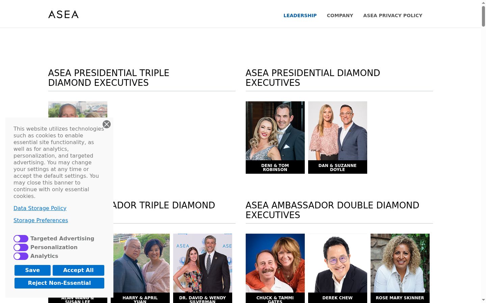Open the Leadership menu item
This screenshot has width=486, height=303.
coord(300,15)
